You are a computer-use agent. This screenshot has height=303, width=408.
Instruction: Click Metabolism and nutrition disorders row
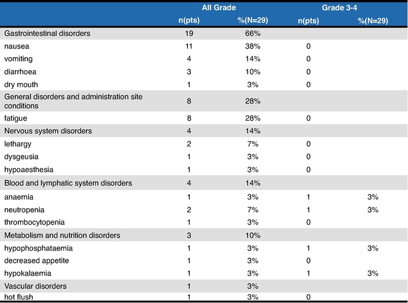[x=204, y=235]
